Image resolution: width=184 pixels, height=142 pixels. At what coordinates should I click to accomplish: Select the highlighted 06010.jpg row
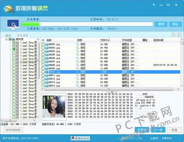[x=111, y=72]
